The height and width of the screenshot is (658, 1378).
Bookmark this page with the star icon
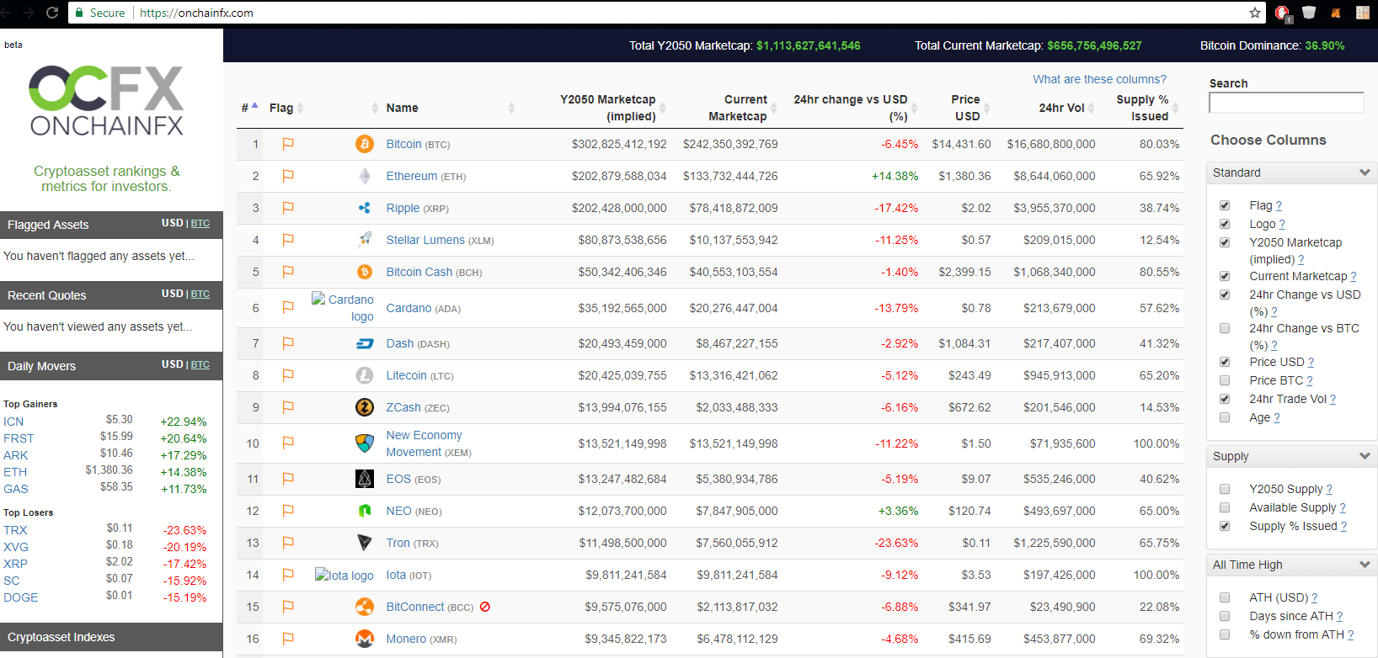(1255, 13)
